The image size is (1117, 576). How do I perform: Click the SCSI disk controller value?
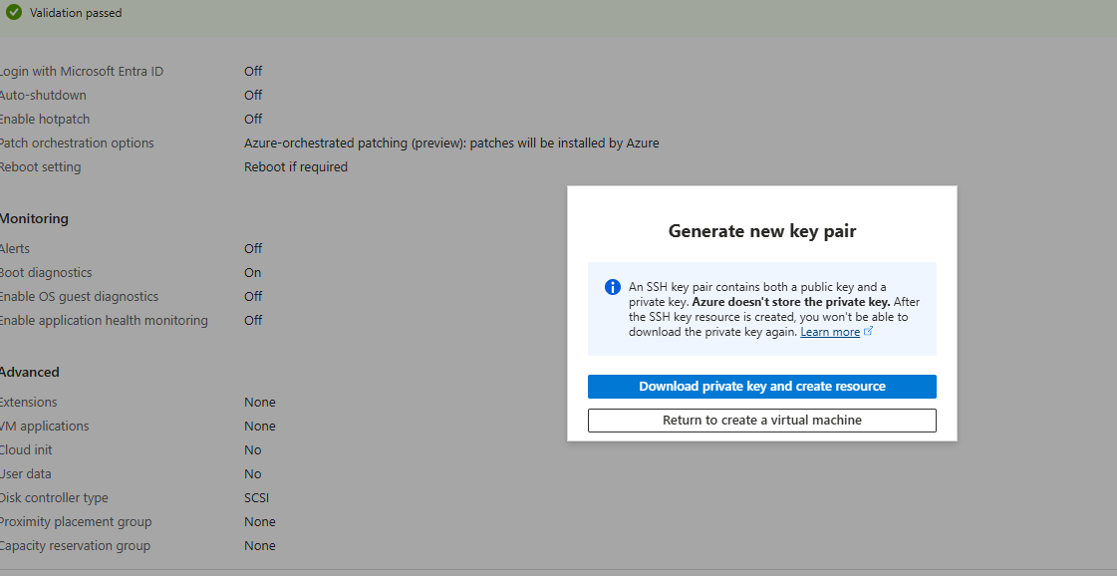pos(256,497)
